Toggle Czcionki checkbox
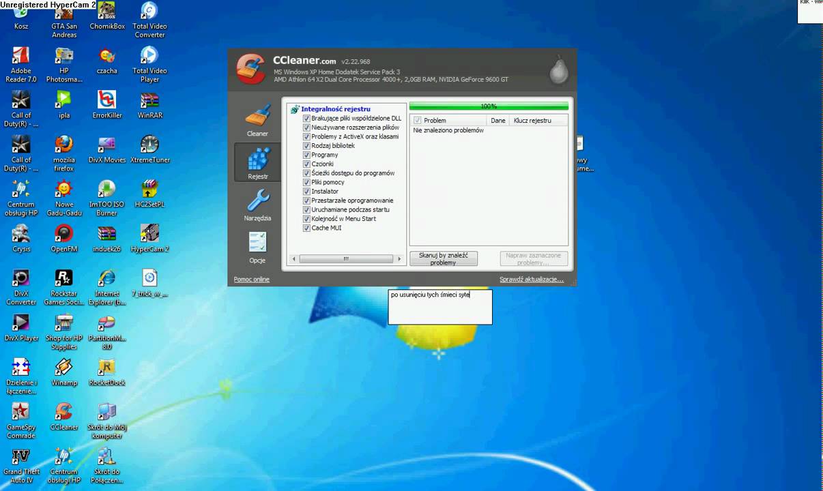 pos(306,164)
